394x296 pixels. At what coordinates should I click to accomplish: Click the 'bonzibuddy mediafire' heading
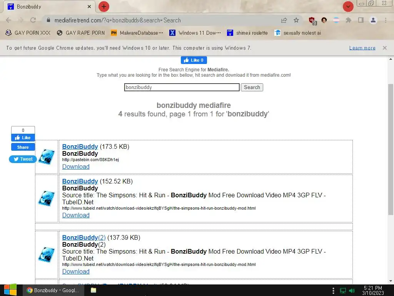pyautogui.click(x=194, y=105)
